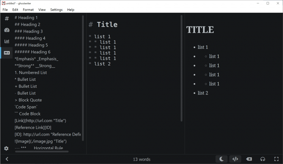Place cursor in '# Title' editor line
Image resolution: width=283 pixels, height=164 pixels.
coord(103,25)
